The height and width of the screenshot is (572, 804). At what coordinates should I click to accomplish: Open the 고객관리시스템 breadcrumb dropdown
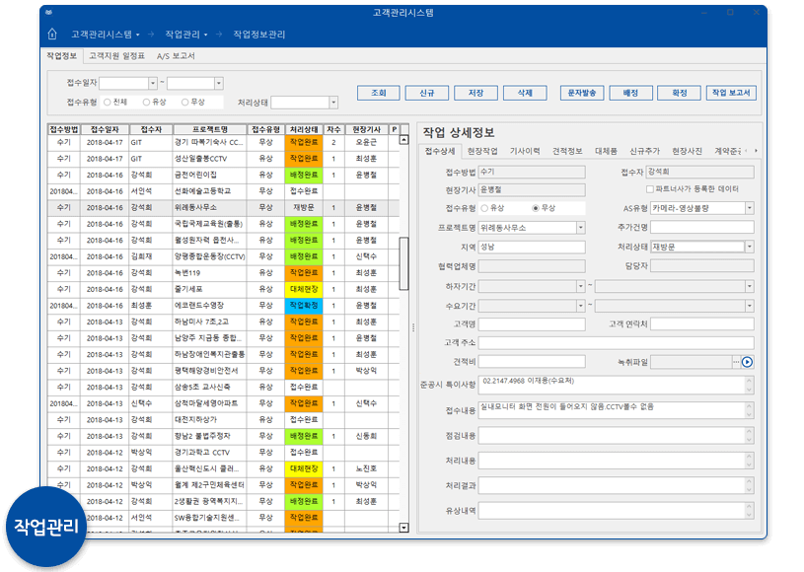(x=137, y=35)
